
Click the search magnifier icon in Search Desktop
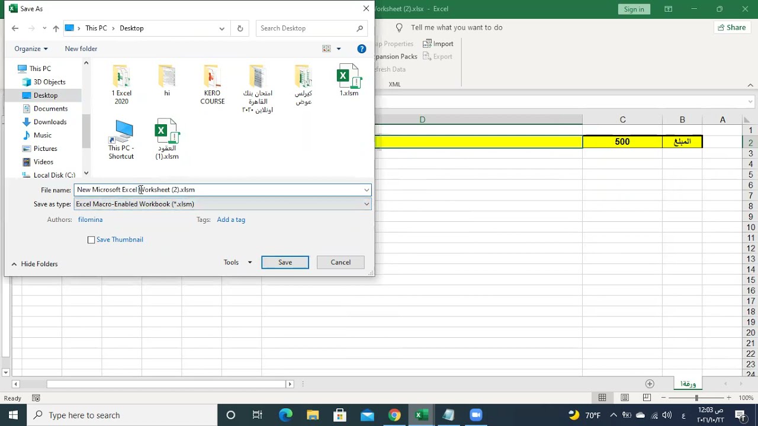359,28
